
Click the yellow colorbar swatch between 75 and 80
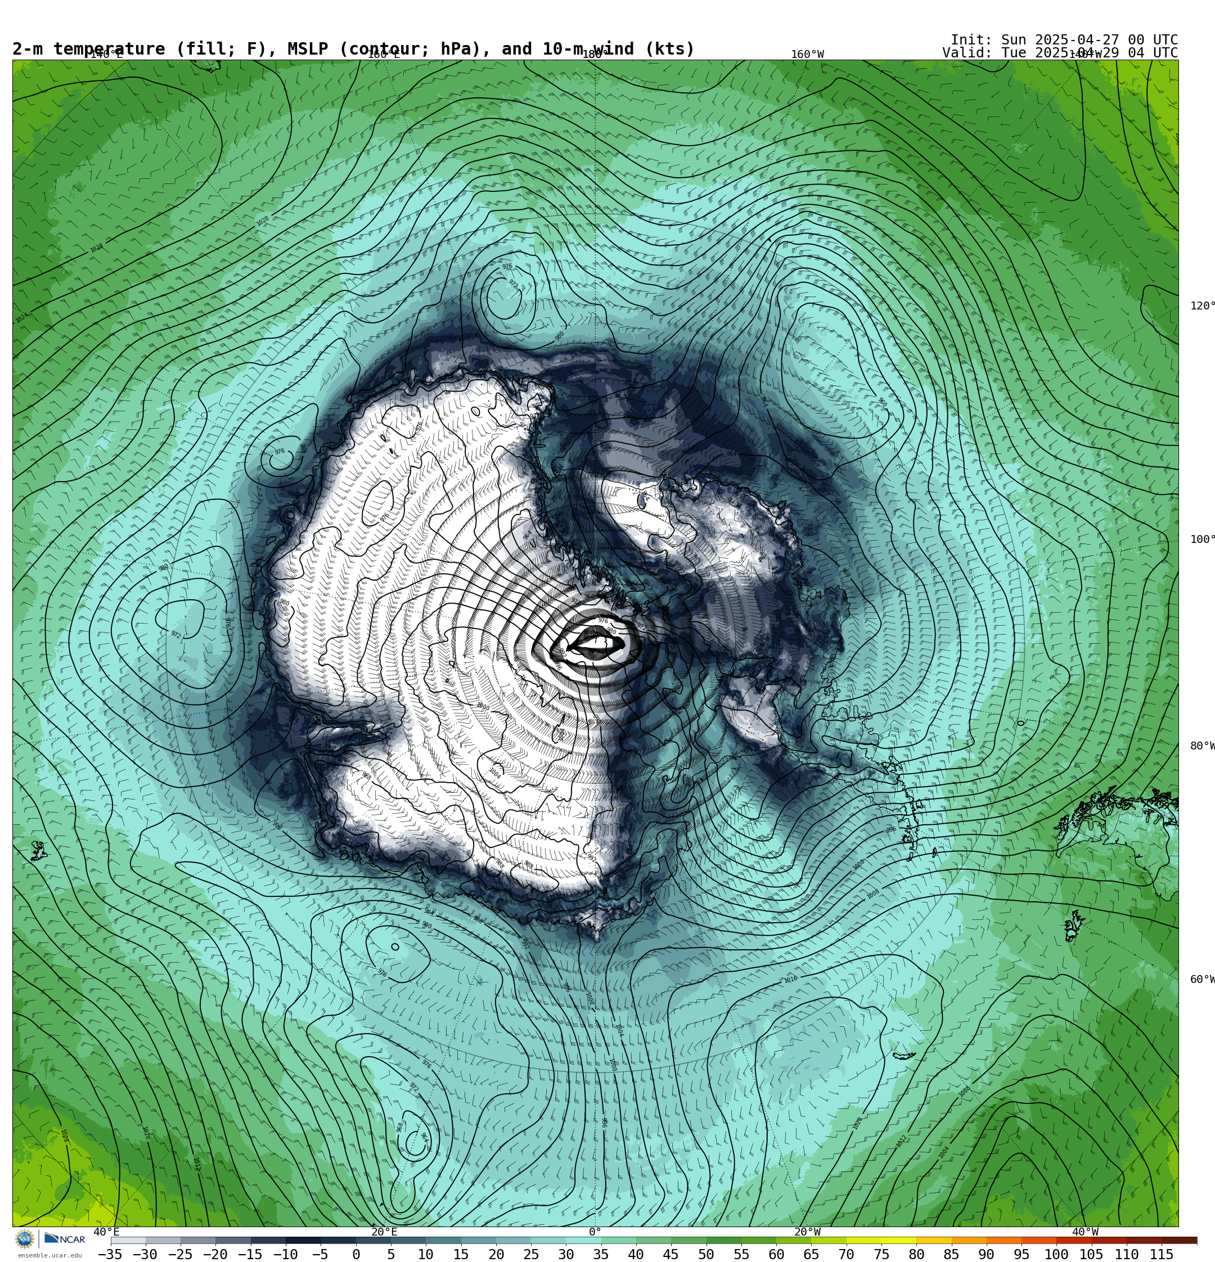899,1240
